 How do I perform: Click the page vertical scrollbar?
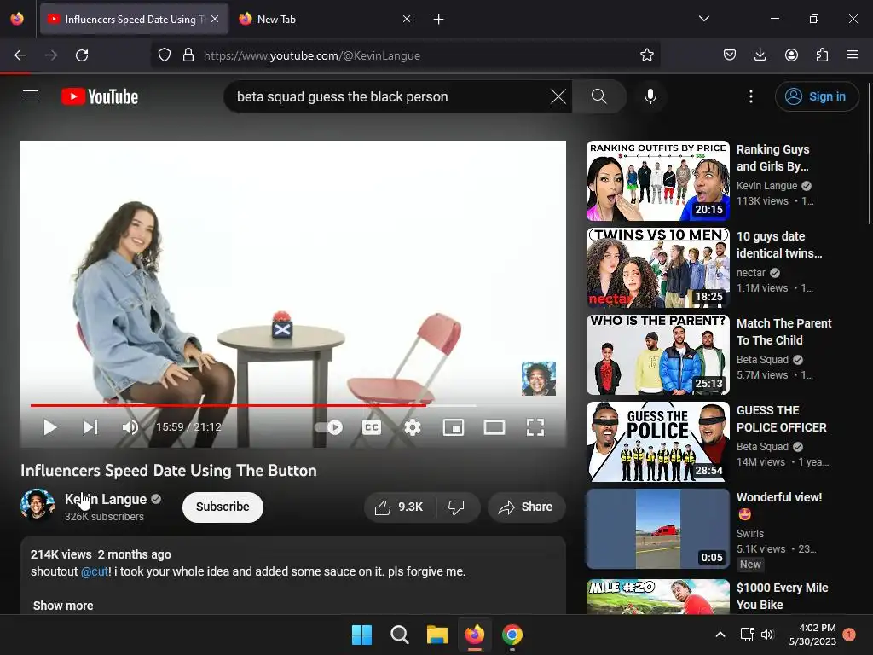(869, 154)
